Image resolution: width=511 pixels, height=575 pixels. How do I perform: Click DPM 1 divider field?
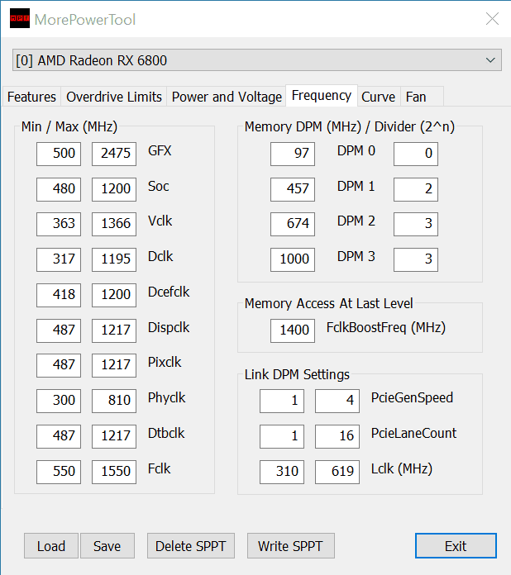click(x=416, y=189)
